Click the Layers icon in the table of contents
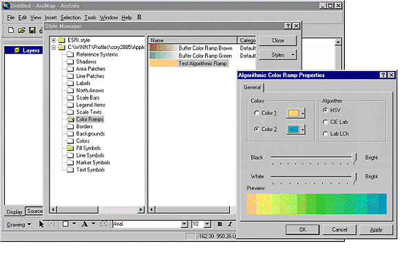The image size is (413, 257). tap(17, 50)
